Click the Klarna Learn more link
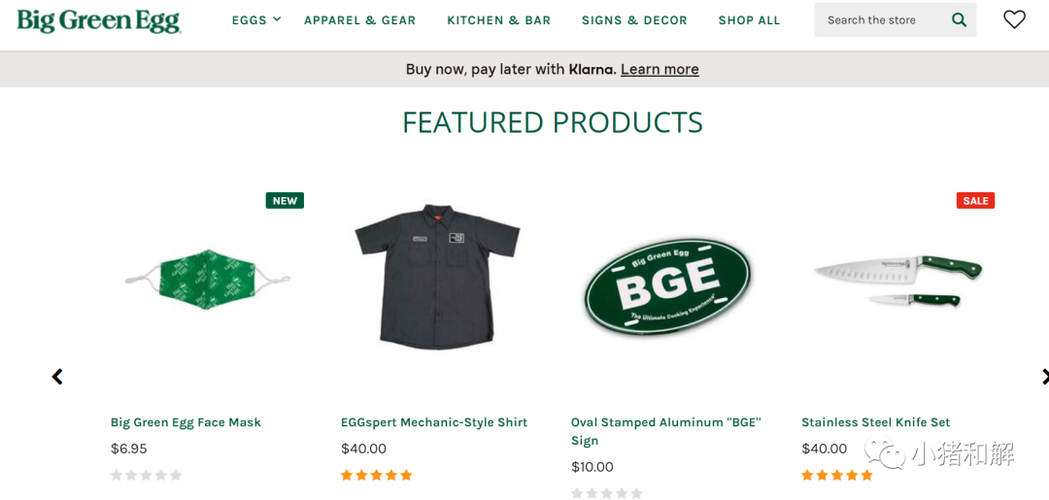This screenshot has width=1049, height=500. tap(660, 69)
